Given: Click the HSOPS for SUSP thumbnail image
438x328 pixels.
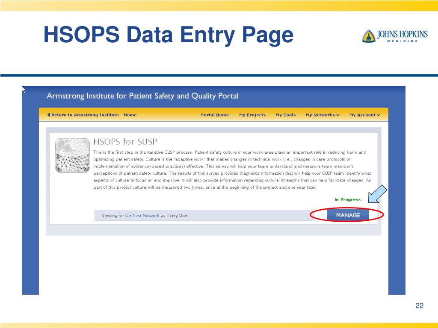Looking at the screenshot, I should click(x=72, y=155).
